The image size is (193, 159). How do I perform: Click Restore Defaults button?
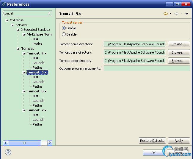point(152,140)
